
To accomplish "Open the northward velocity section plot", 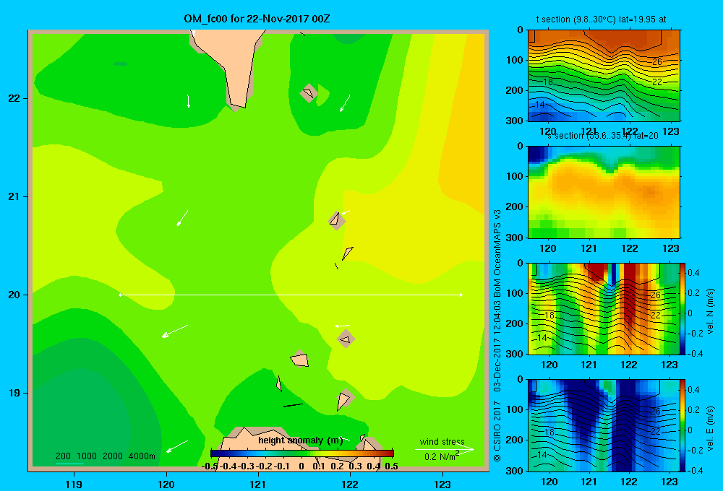I will tap(604, 308).
